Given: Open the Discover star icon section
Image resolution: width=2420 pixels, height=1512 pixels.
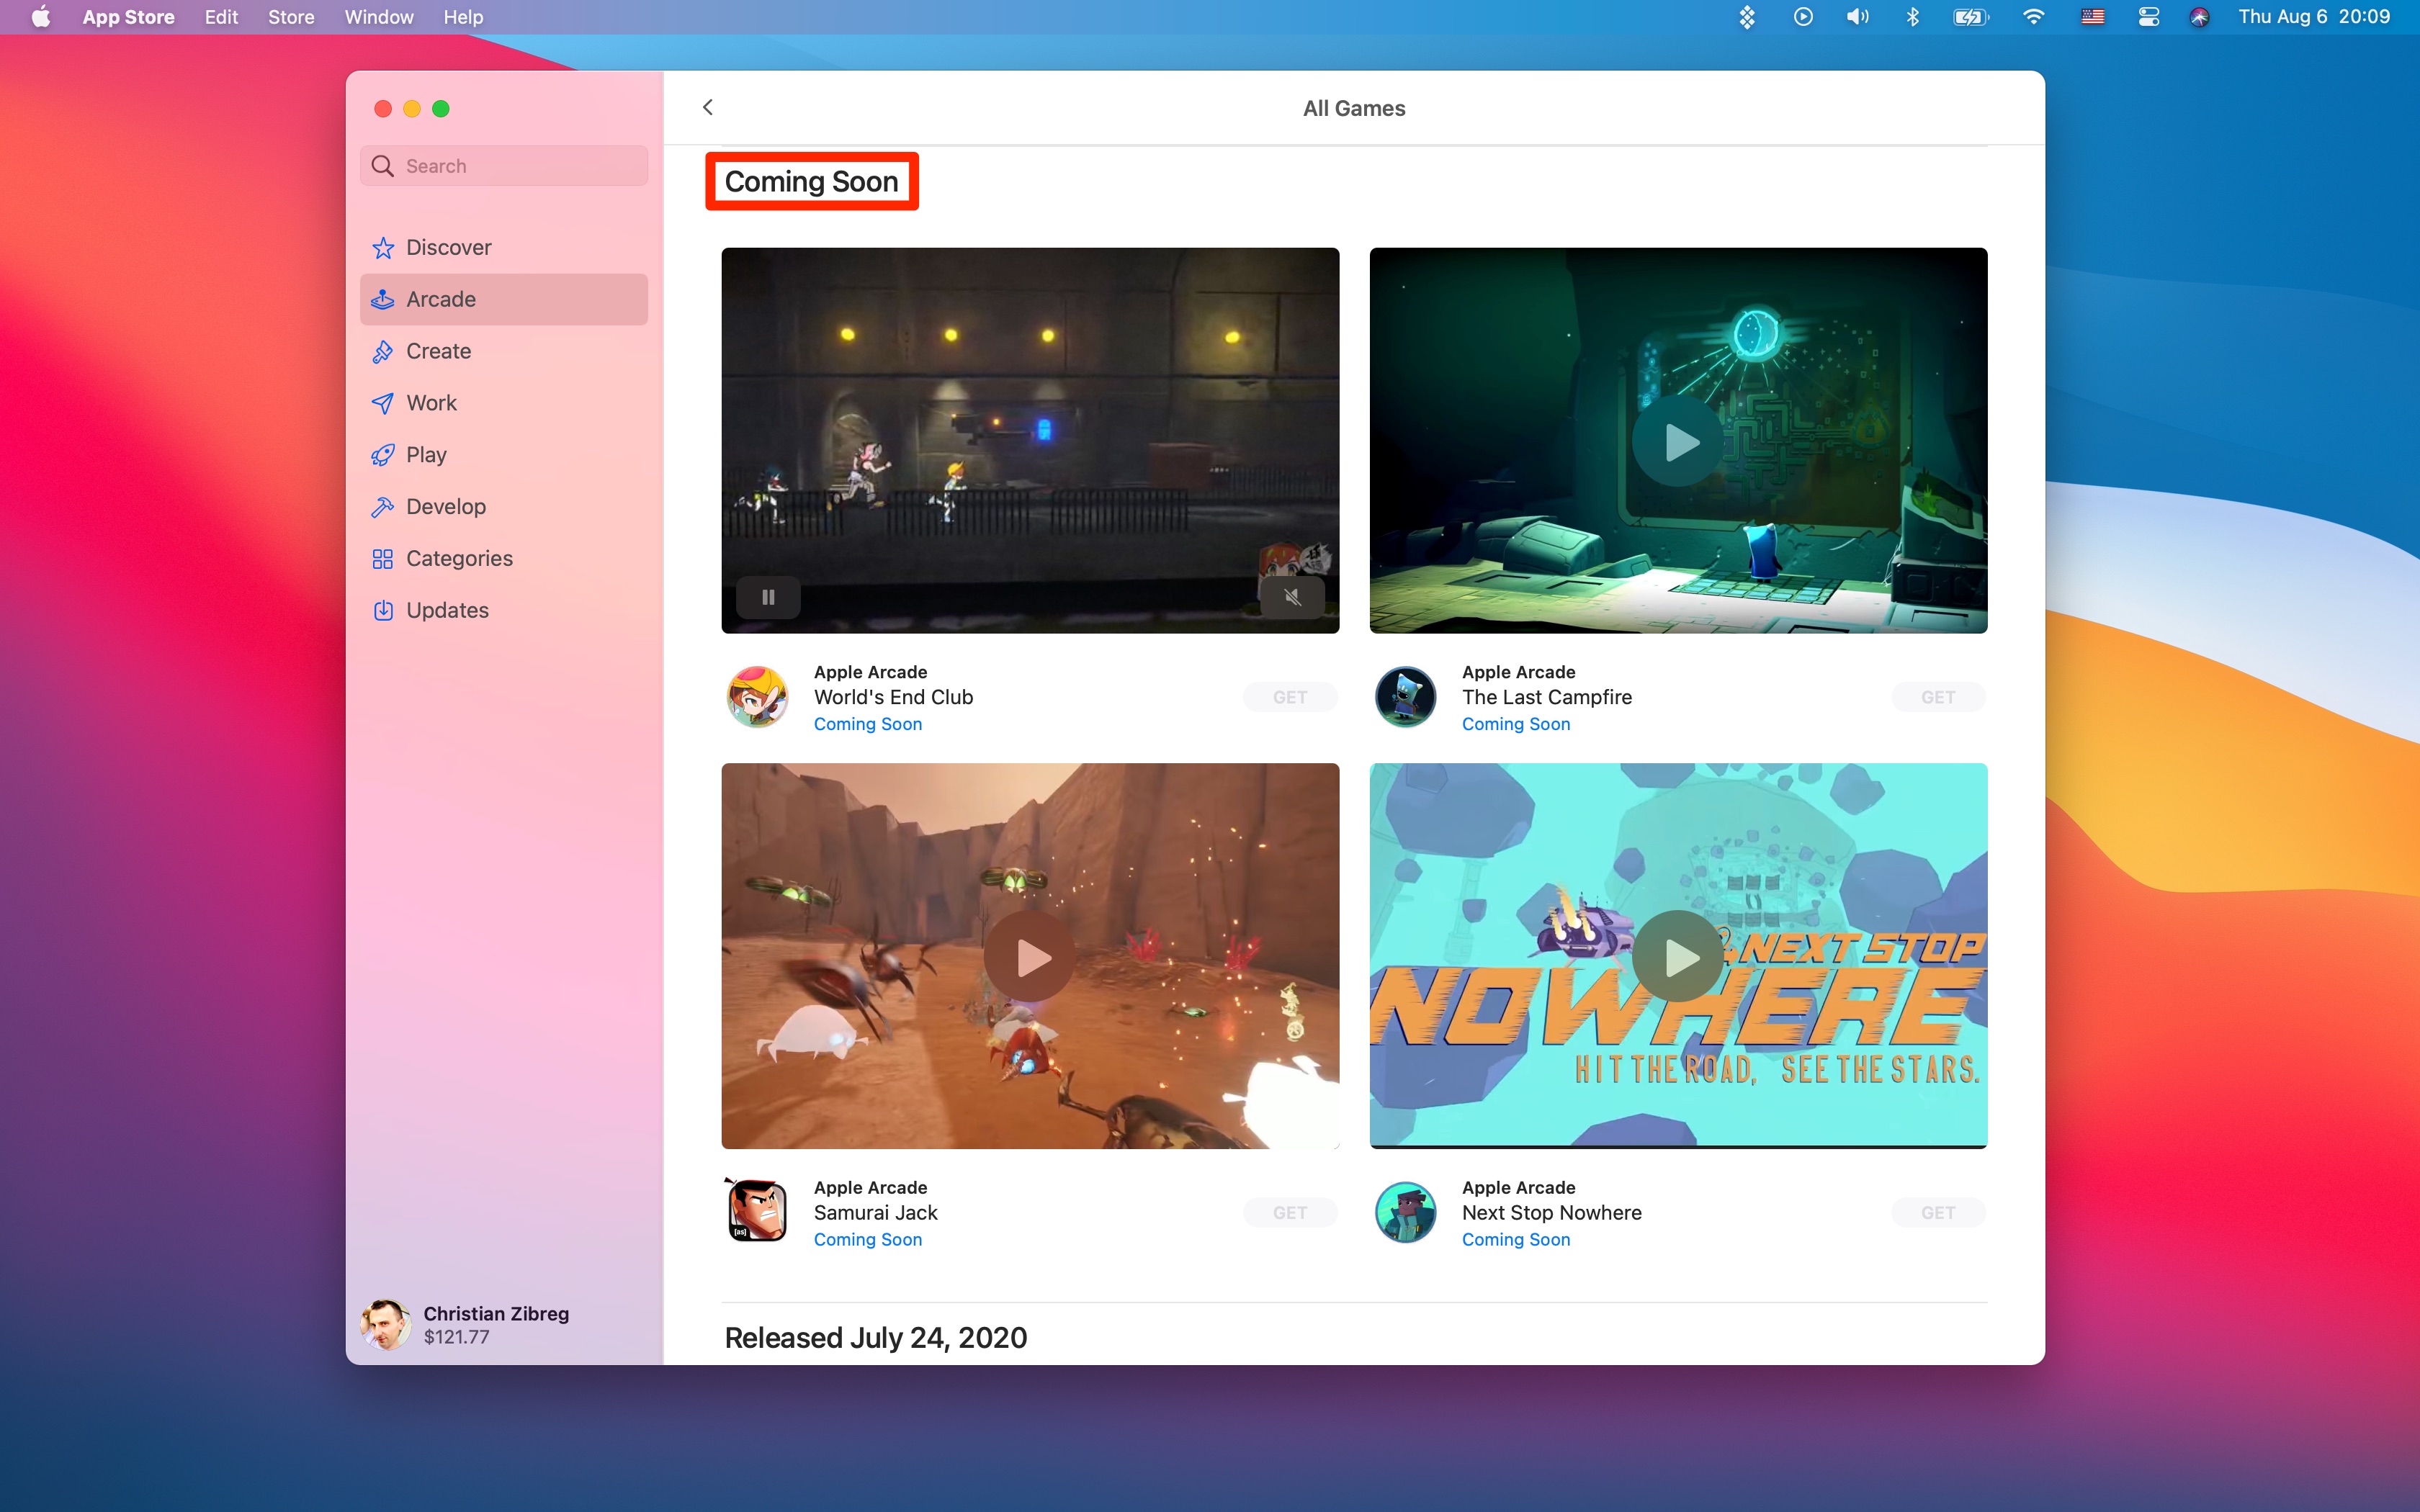Looking at the screenshot, I should click(383, 247).
